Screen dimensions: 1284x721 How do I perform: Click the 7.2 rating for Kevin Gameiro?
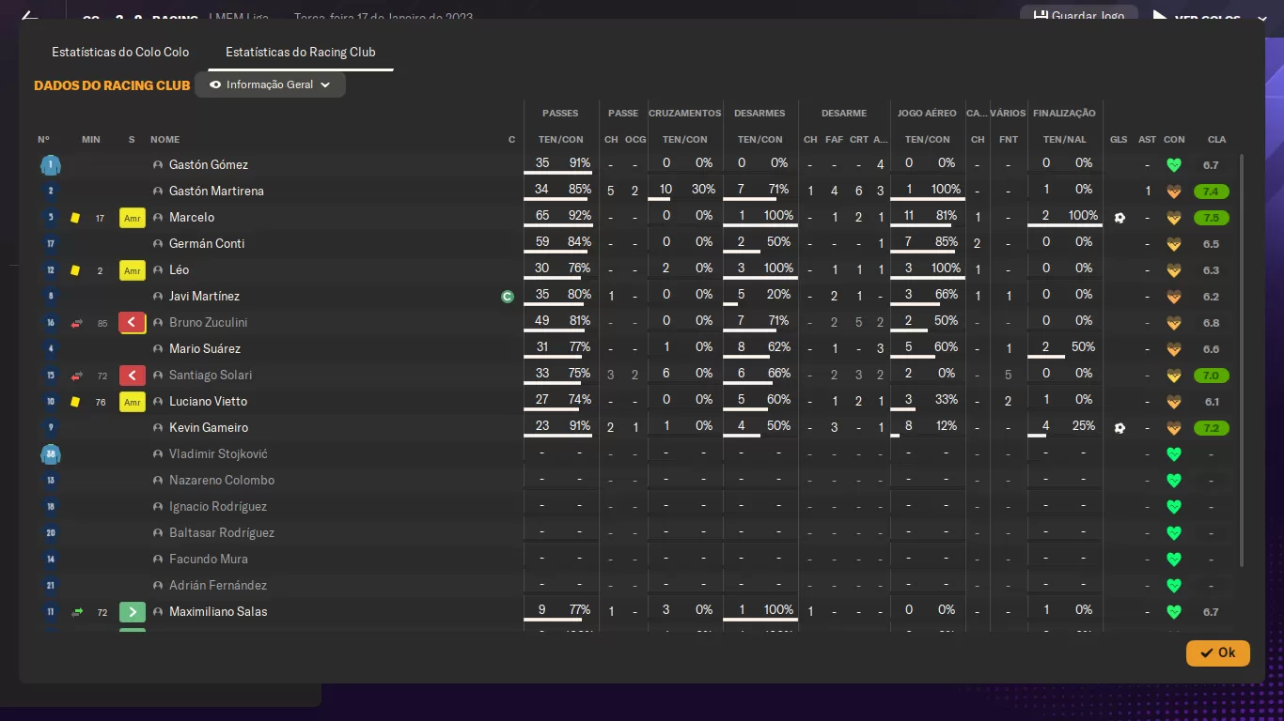(x=1212, y=428)
